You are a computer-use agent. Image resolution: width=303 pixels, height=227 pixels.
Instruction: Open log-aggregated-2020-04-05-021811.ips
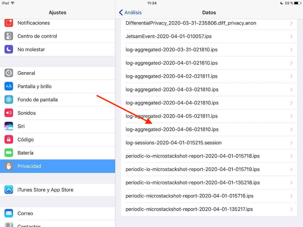click(x=209, y=116)
